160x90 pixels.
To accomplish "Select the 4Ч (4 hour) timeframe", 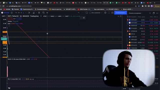I will coord(19,13).
